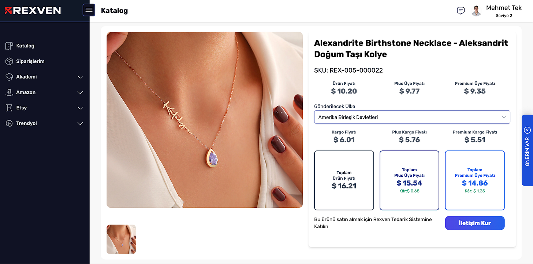Click the Etsy logo icon
The image size is (533, 264).
pyautogui.click(x=9, y=108)
